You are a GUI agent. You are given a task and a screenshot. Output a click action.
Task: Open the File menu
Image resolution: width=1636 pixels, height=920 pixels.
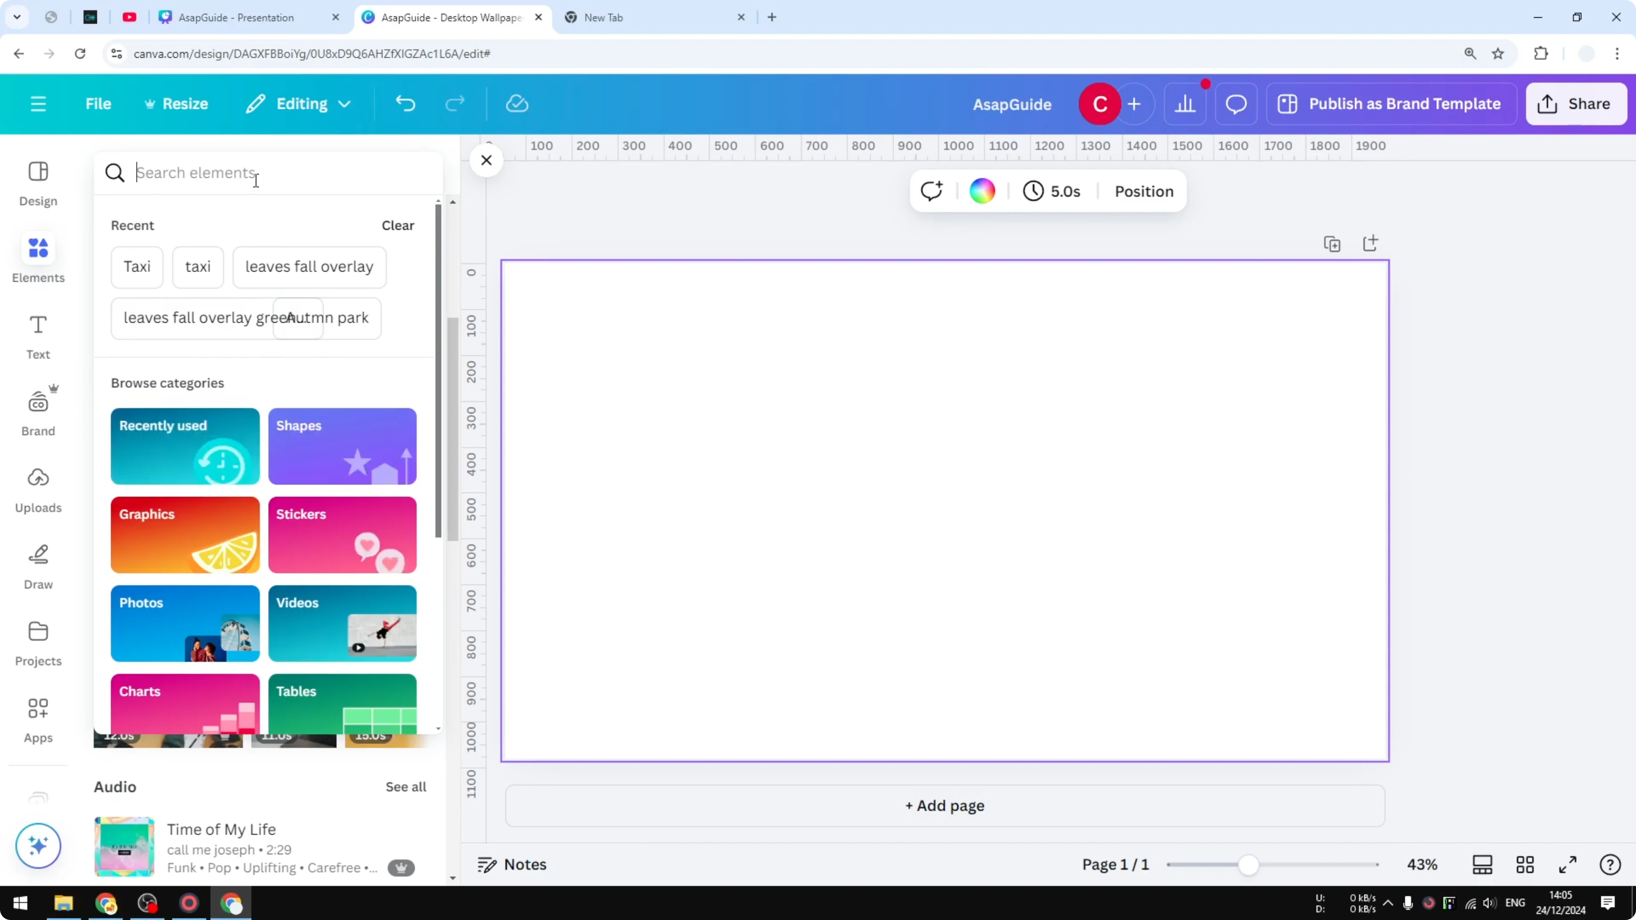pyautogui.click(x=98, y=104)
